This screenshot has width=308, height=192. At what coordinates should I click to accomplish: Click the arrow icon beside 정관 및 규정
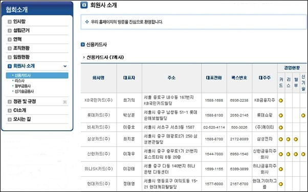pos(10,102)
